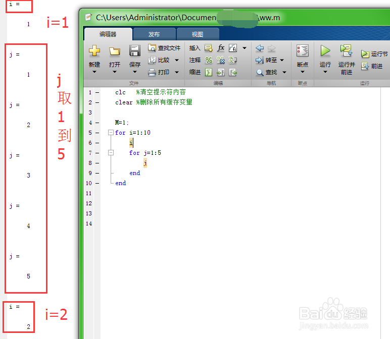
Task: Click the Find magnifier icon
Action: coord(260,72)
